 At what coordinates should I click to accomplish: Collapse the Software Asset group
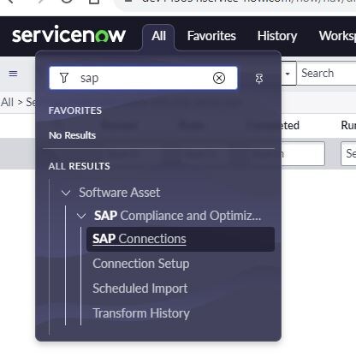66,193
